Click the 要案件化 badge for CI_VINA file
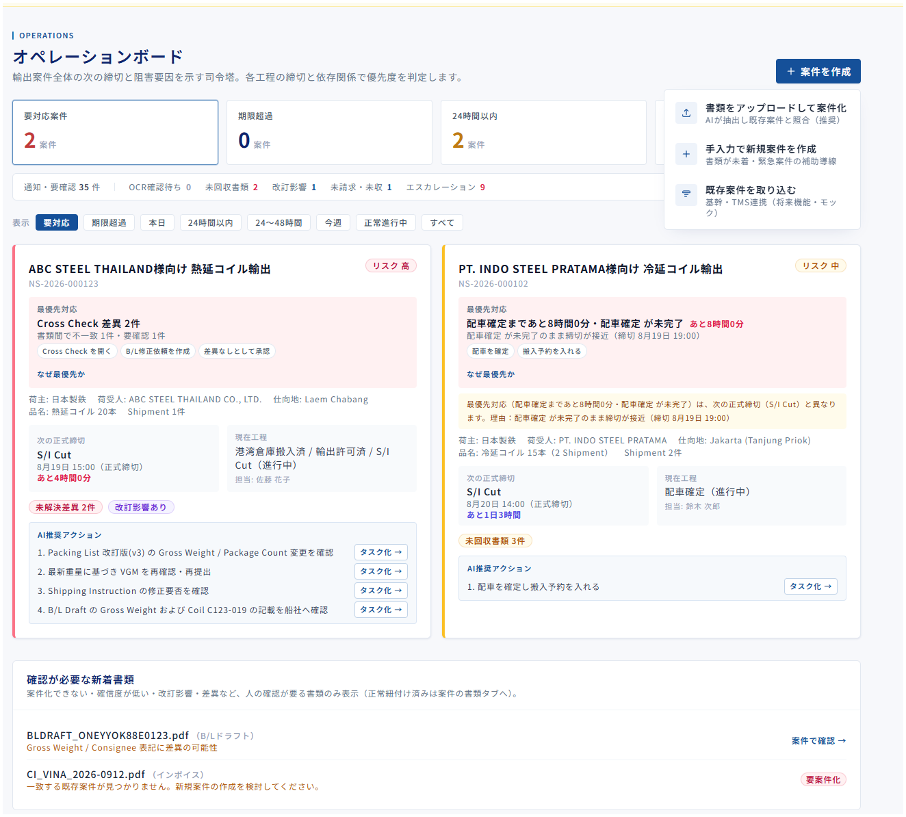This screenshot has height=817, width=906. click(x=823, y=780)
